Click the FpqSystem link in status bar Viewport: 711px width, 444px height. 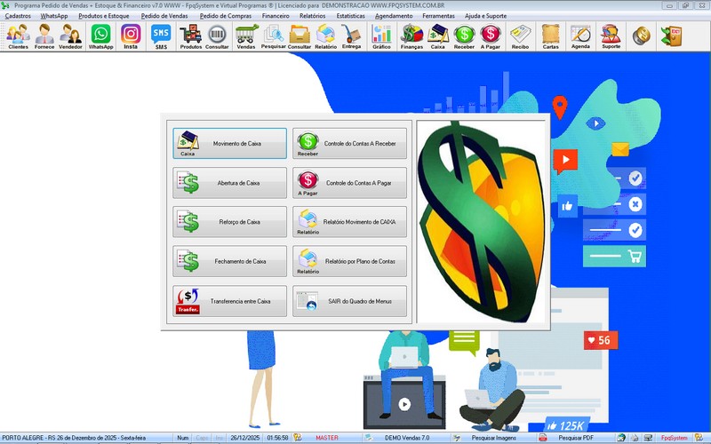tap(674, 438)
